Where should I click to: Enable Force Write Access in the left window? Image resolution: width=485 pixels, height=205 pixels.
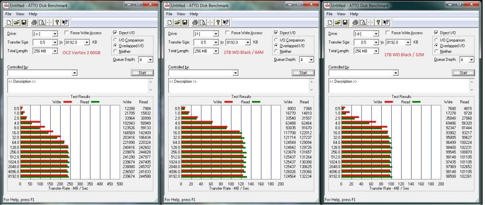[66, 33]
